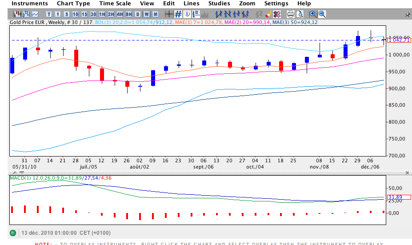Switch to the line chart icon

(x=35, y=14)
